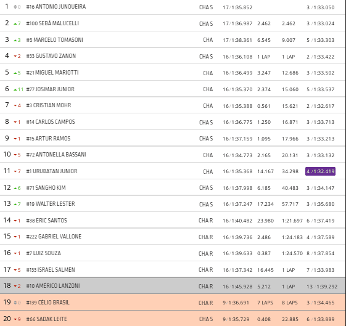The image size is (346, 326).
Task: Click the red down arrow beside #1 Urubatan Junior
Action: [15, 171]
